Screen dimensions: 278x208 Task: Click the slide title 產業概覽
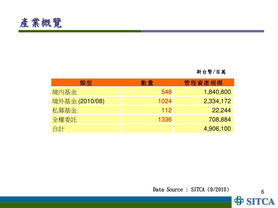click(41, 23)
